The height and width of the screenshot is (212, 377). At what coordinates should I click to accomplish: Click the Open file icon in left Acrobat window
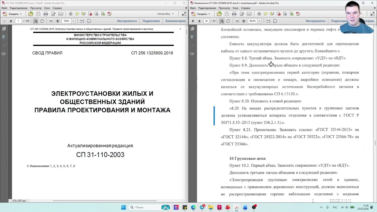pos(31,14)
